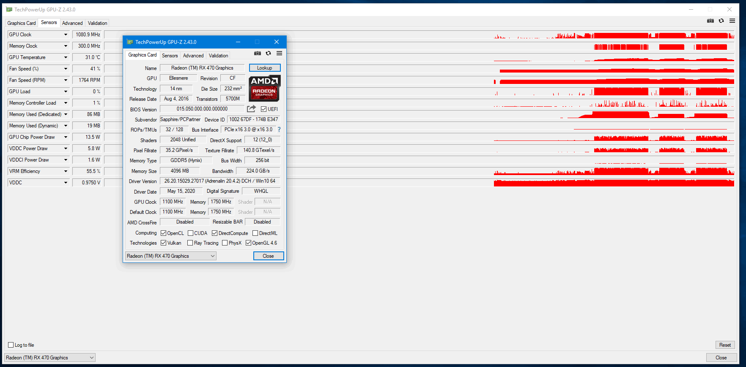Toggle the DirectCompute checkbox
Viewport: 746px width, 367px height.
[x=215, y=233]
